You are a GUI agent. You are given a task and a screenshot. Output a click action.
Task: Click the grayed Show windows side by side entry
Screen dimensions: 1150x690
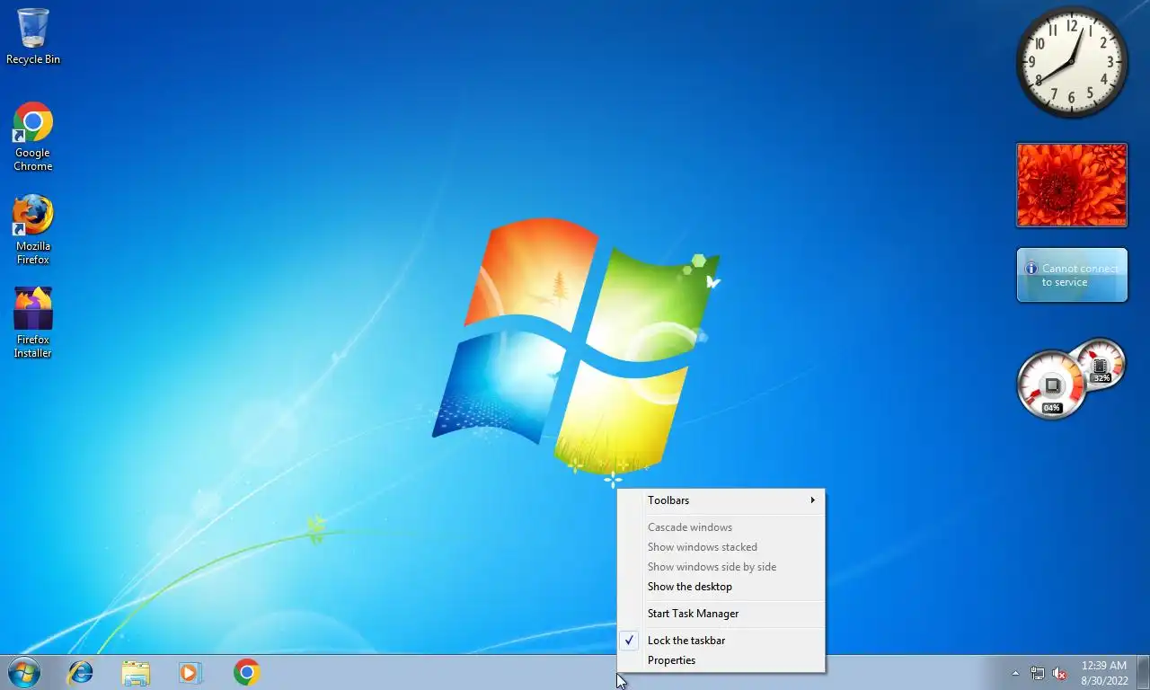click(x=721, y=567)
